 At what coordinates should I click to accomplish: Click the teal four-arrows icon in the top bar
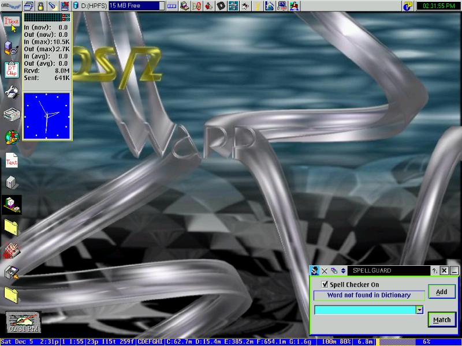233,6
